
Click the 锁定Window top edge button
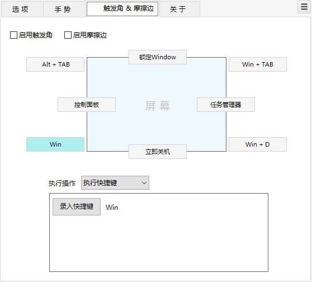tap(158, 57)
